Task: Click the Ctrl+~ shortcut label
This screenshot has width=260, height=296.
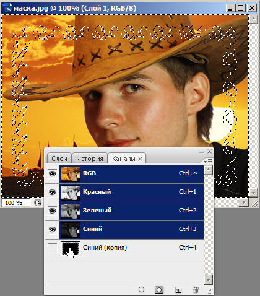Action: [x=188, y=173]
